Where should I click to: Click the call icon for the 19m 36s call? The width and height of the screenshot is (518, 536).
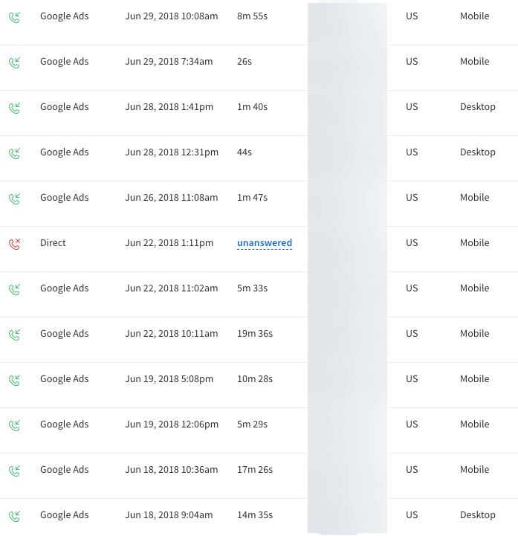14,334
